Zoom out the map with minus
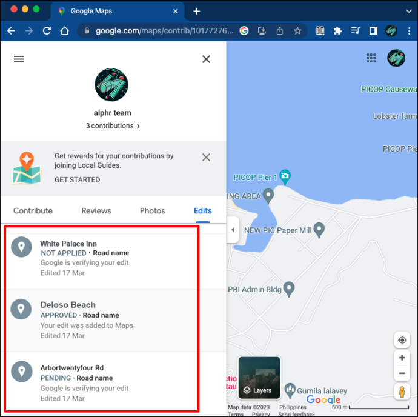The image size is (418, 417). click(x=402, y=373)
